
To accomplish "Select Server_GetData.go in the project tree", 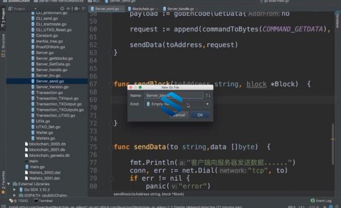I will coord(53,64).
